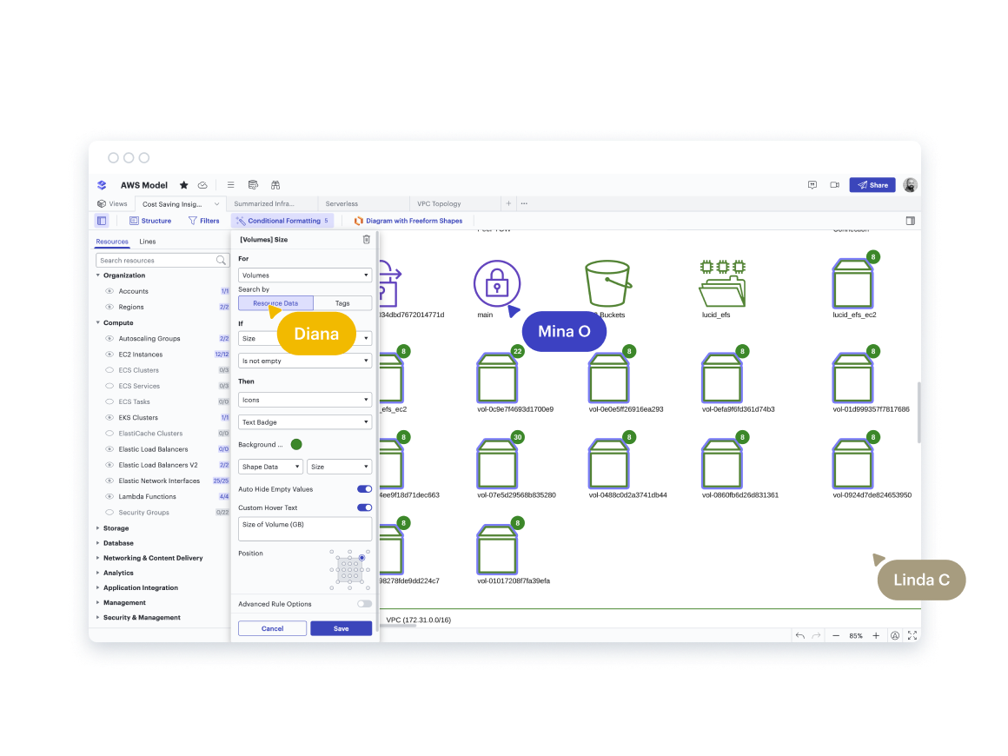Image resolution: width=1008 pixels, height=756 pixels.
Task: Open the Structure panel
Action: click(150, 220)
